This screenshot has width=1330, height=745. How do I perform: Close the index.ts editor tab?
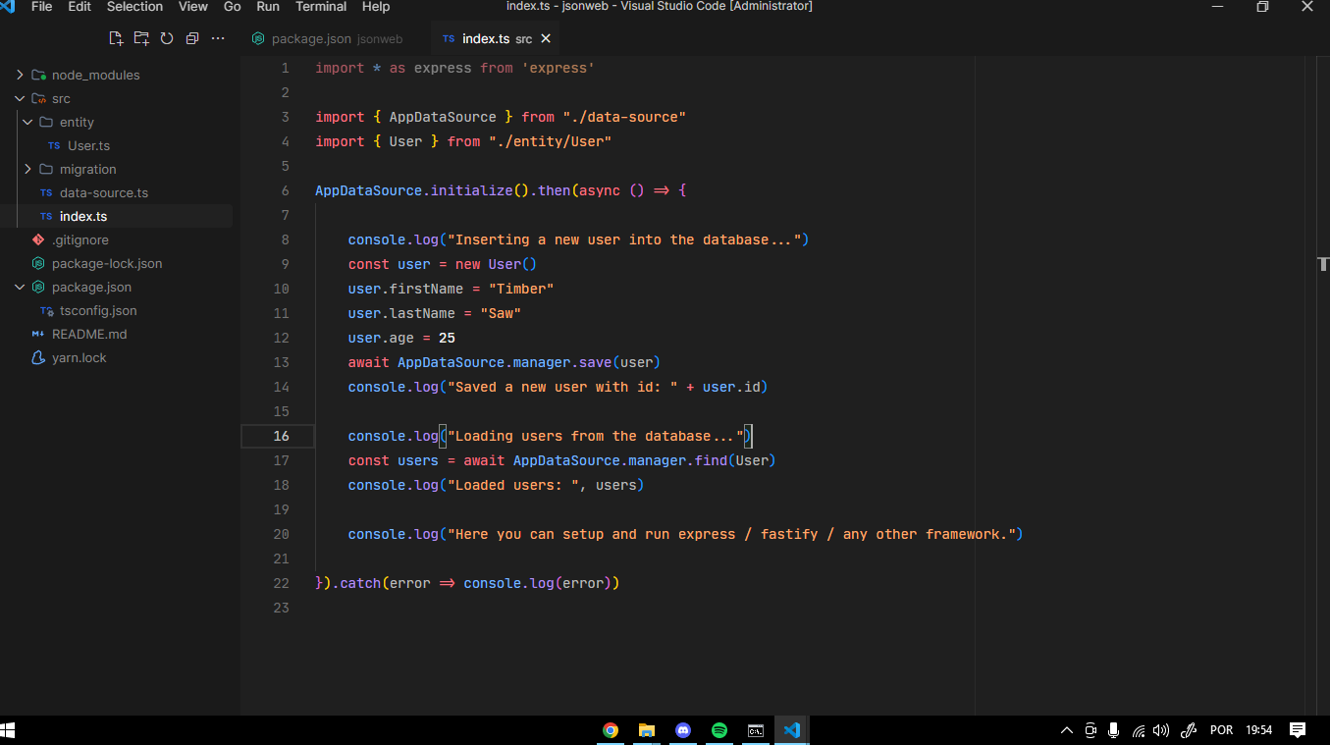(x=546, y=38)
